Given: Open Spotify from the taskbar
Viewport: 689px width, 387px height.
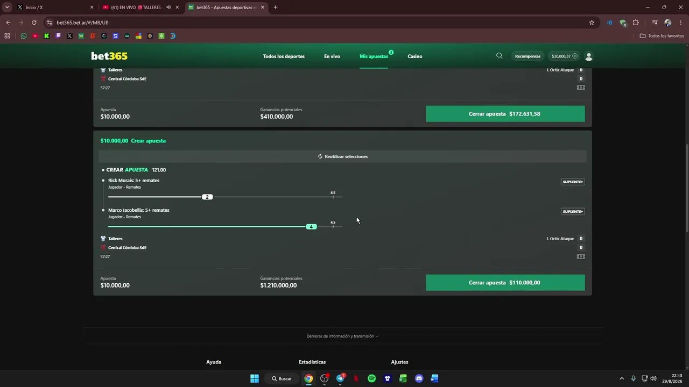Looking at the screenshot, I should pos(371,378).
